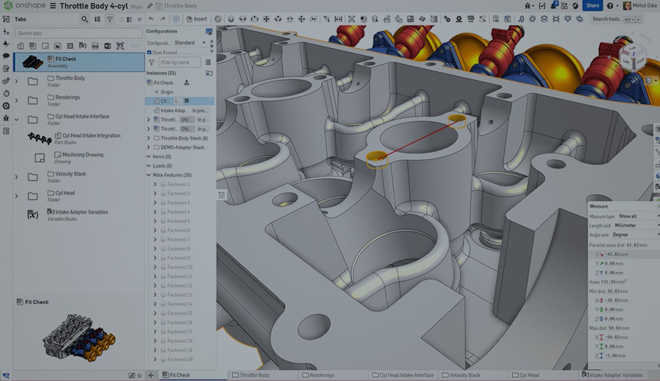
Task: Click the Undo arrow icon
Action: (x=151, y=19)
